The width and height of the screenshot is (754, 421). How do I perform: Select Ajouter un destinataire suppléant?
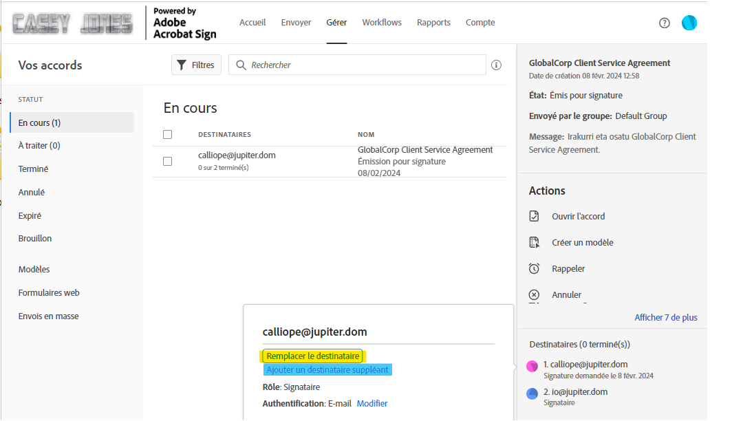pos(327,369)
